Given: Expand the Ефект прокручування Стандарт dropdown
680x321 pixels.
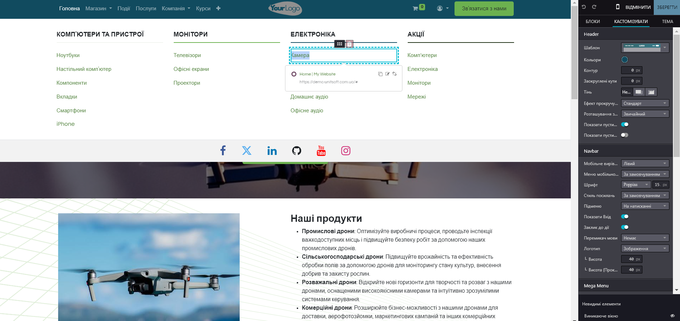Looking at the screenshot, I should pyautogui.click(x=645, y=103).
